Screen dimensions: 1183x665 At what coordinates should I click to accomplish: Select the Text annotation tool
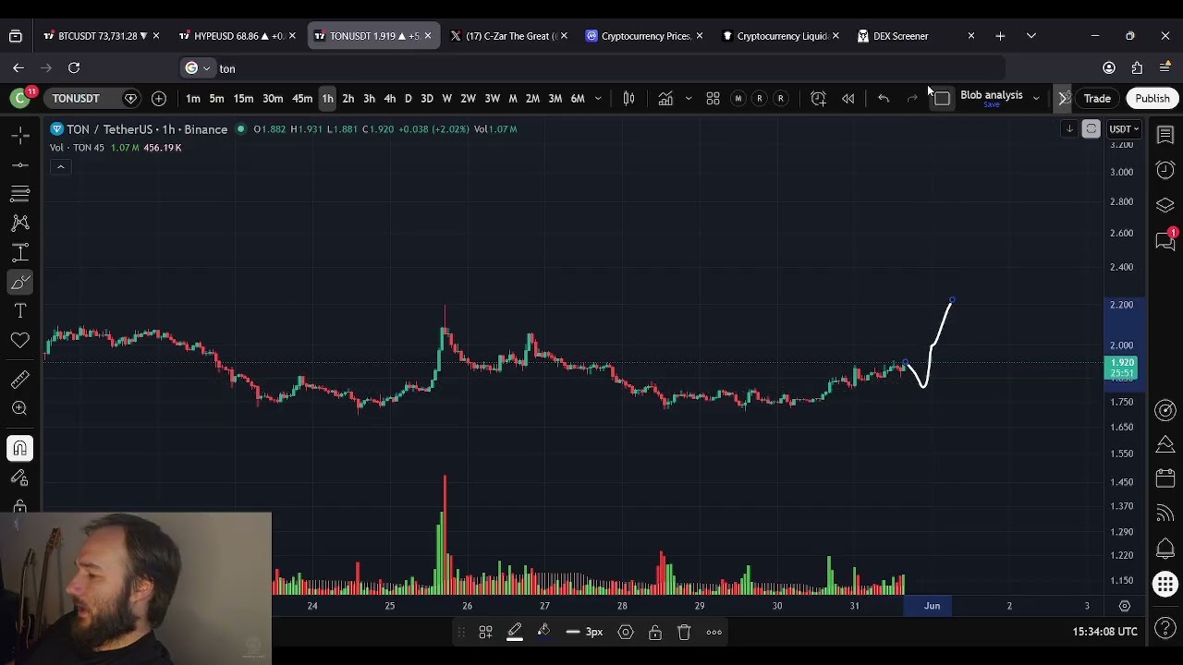tap(20, 311)
